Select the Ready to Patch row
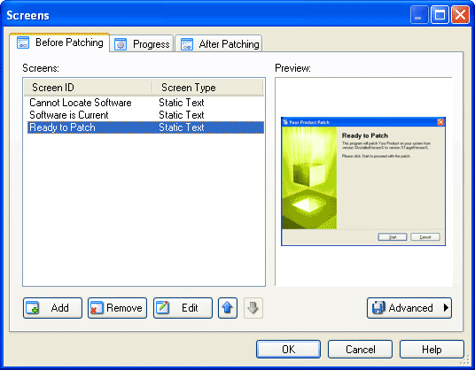This screenshot has width=475, height=370. pos(145,127)
